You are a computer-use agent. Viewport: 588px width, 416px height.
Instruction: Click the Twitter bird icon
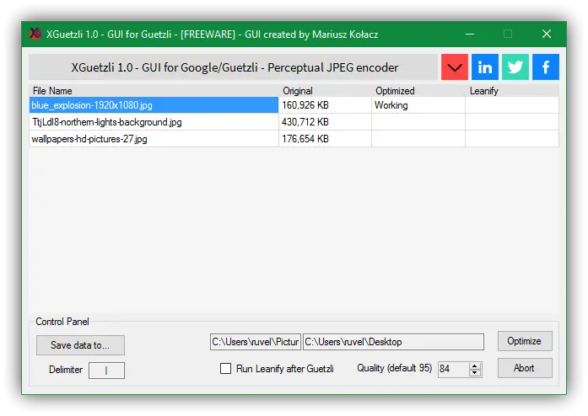tap(515, 67)
